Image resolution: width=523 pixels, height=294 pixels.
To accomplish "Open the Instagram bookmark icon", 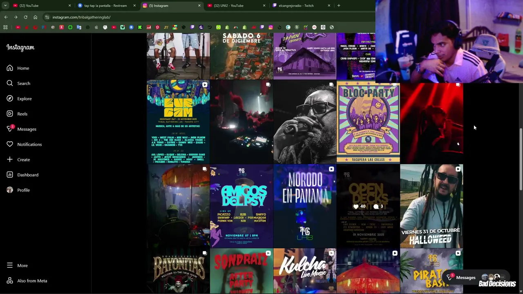I will coord(270,27).
